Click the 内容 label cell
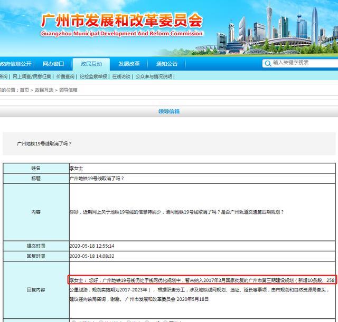Screen dimensions: 338x322 (36, 212)
